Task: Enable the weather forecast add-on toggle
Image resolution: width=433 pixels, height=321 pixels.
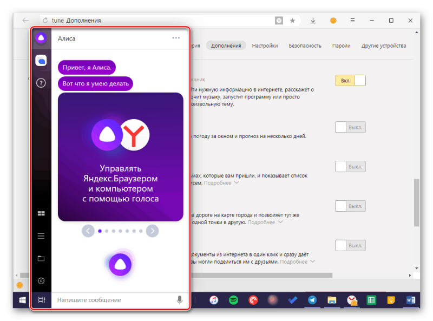Action: point(350,127)
